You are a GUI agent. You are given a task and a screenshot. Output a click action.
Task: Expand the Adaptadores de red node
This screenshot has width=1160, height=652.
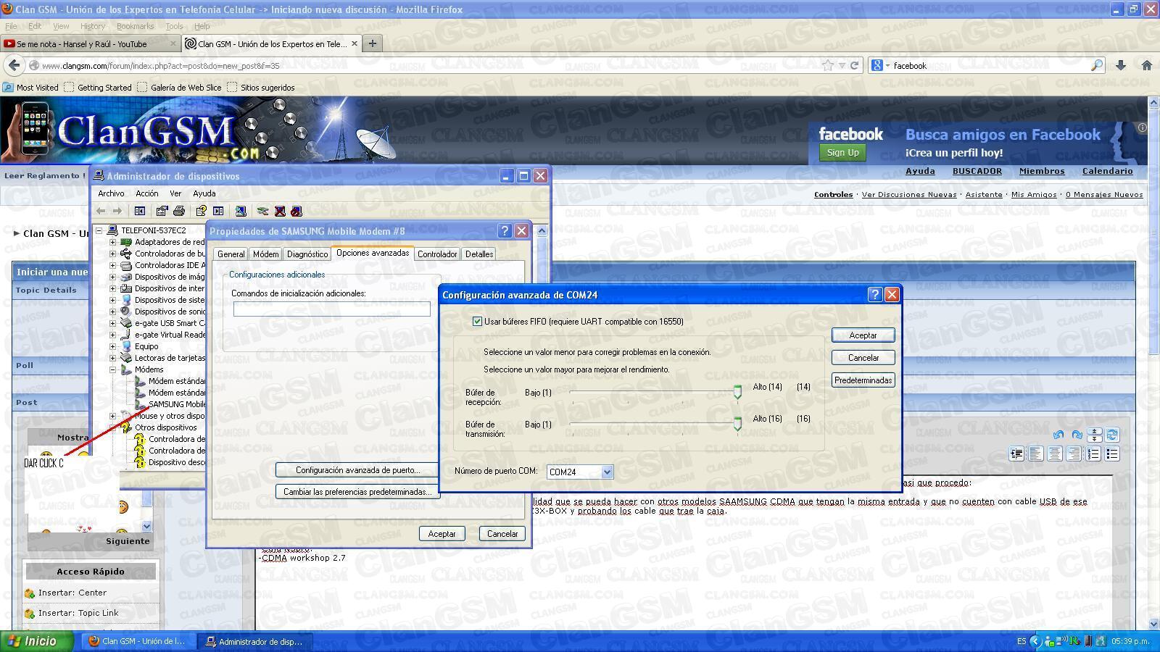click(x=113, y=242)
